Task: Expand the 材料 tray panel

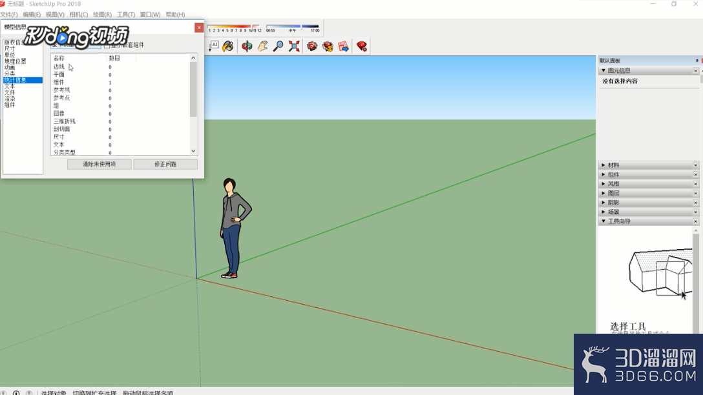Action: [x=603, y=165]
